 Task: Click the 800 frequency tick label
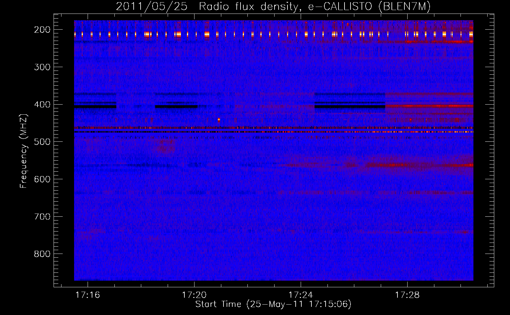click(42, 254)
